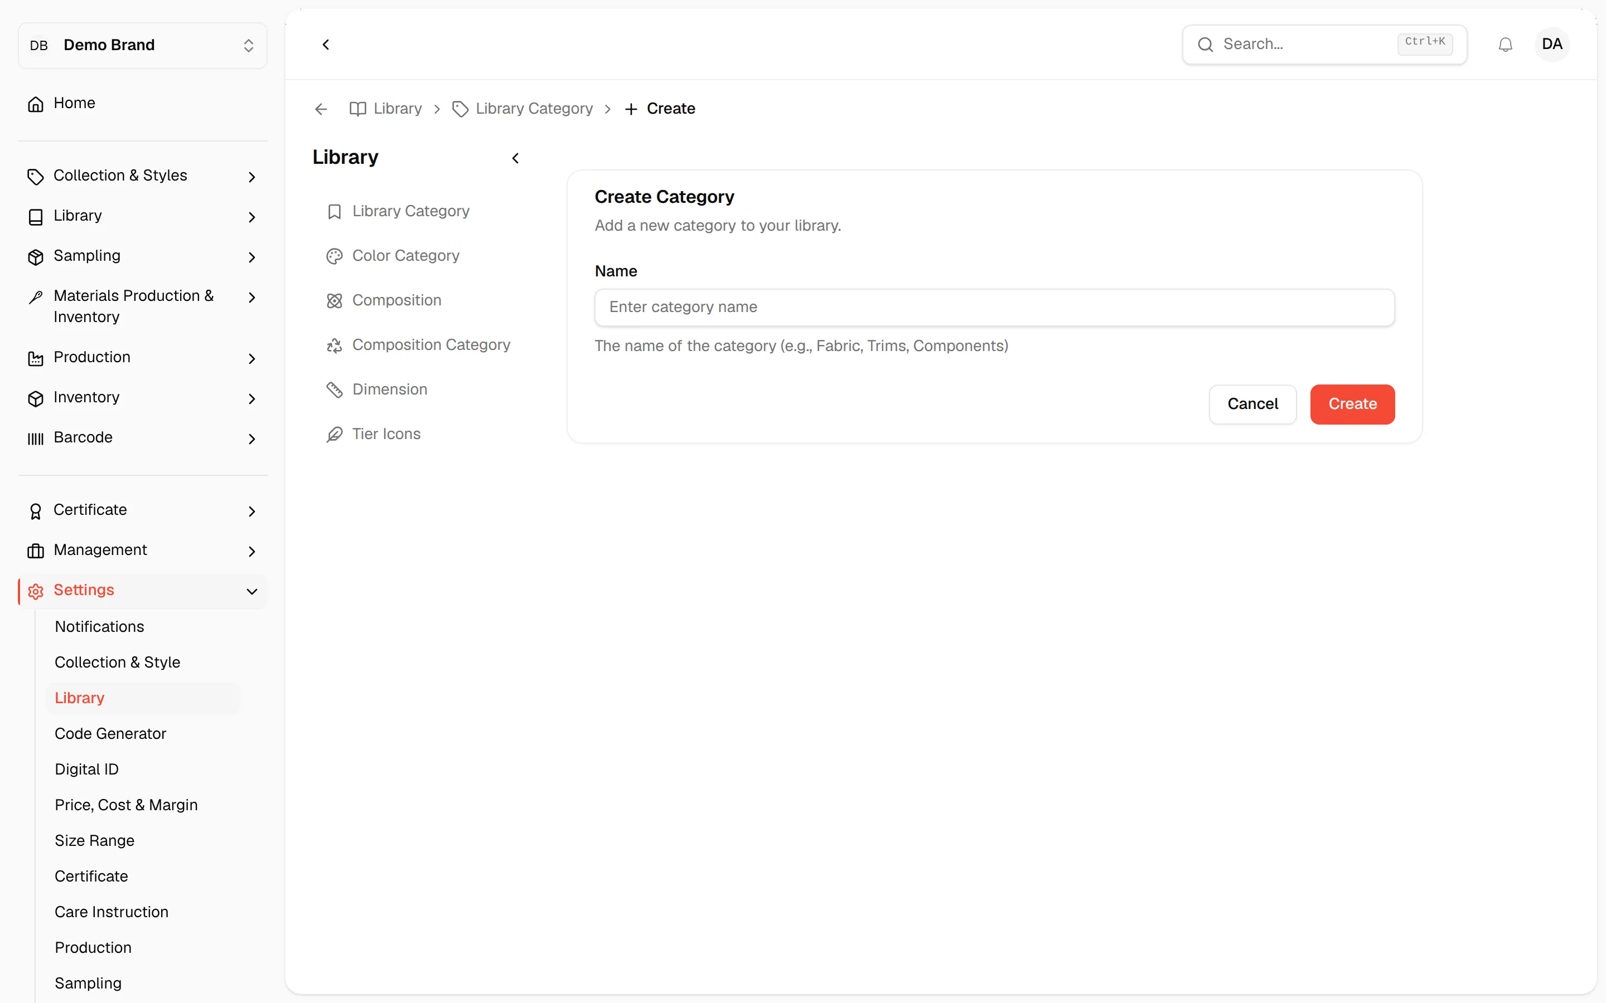Open the notifications bell

point(1505,45)
